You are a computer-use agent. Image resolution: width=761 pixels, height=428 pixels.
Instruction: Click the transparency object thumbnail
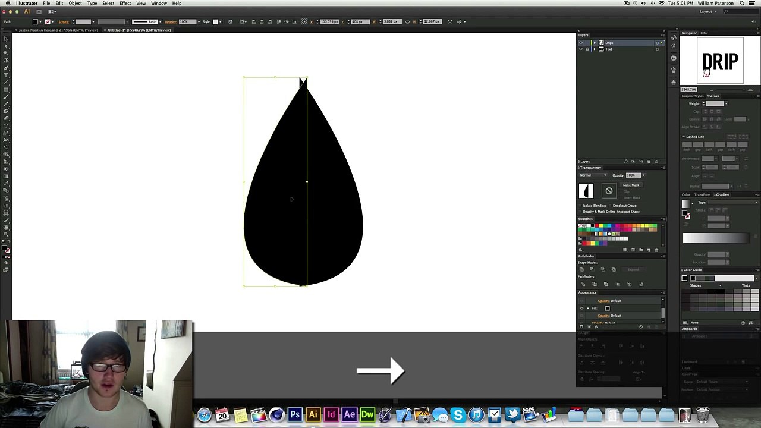586,191
